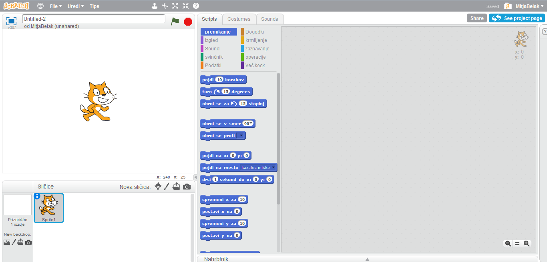Click See project page button
The image size is (547, 262).
point(517,18)
